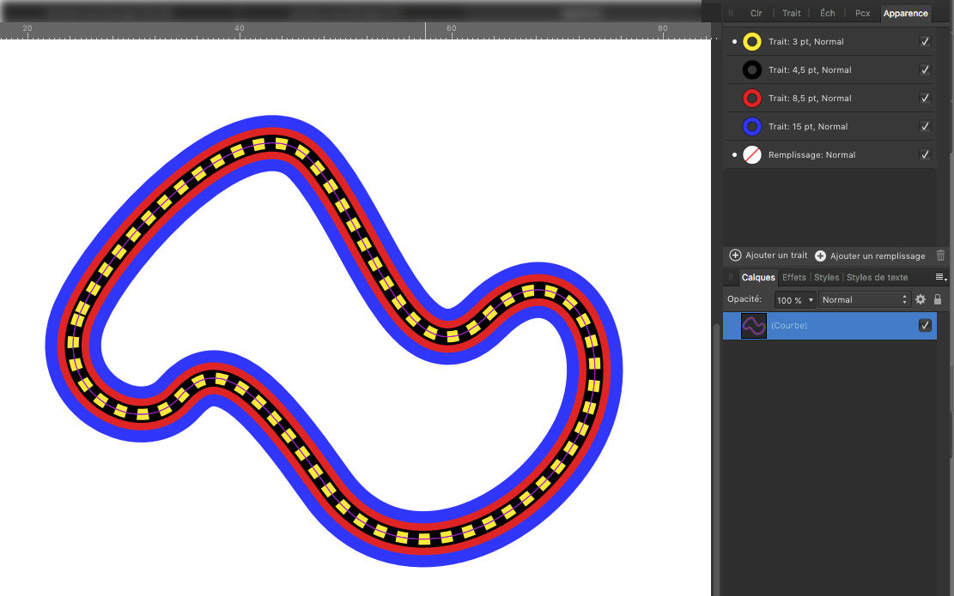Select the Remplissage: Normal row

[829, 155]
